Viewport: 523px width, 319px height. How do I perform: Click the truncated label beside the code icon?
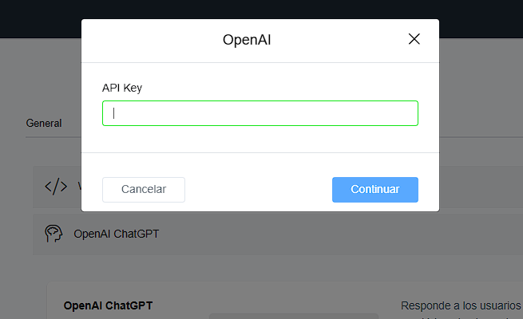tap(79, 187)
